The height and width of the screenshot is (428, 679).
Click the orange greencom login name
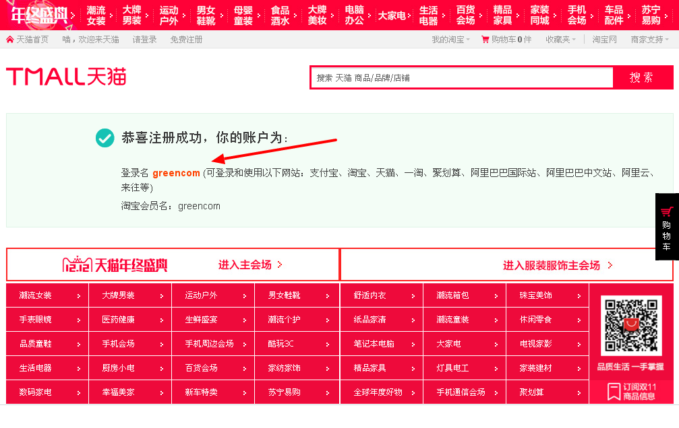coord(176,173)
